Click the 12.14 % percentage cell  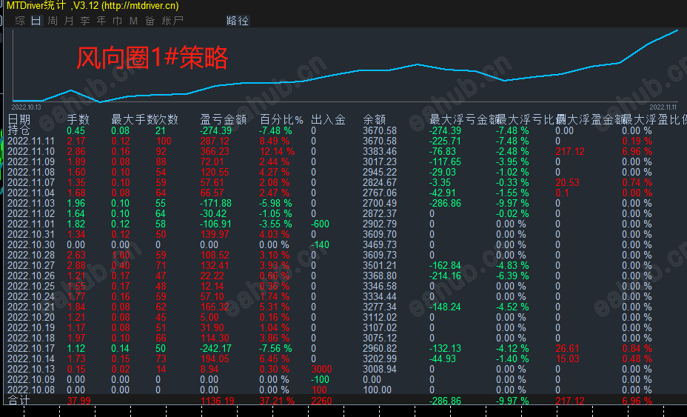(x=277, y=152)
